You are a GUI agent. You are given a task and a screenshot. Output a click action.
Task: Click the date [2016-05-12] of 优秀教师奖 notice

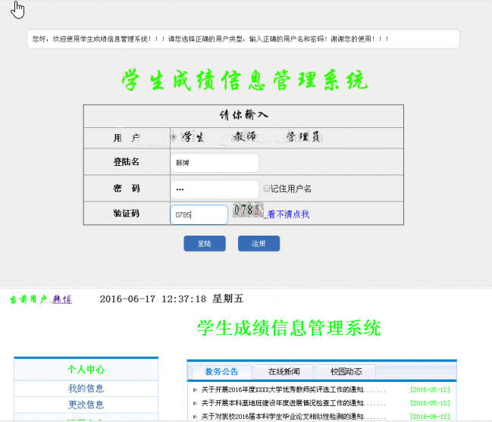click(x=430, y=389)
